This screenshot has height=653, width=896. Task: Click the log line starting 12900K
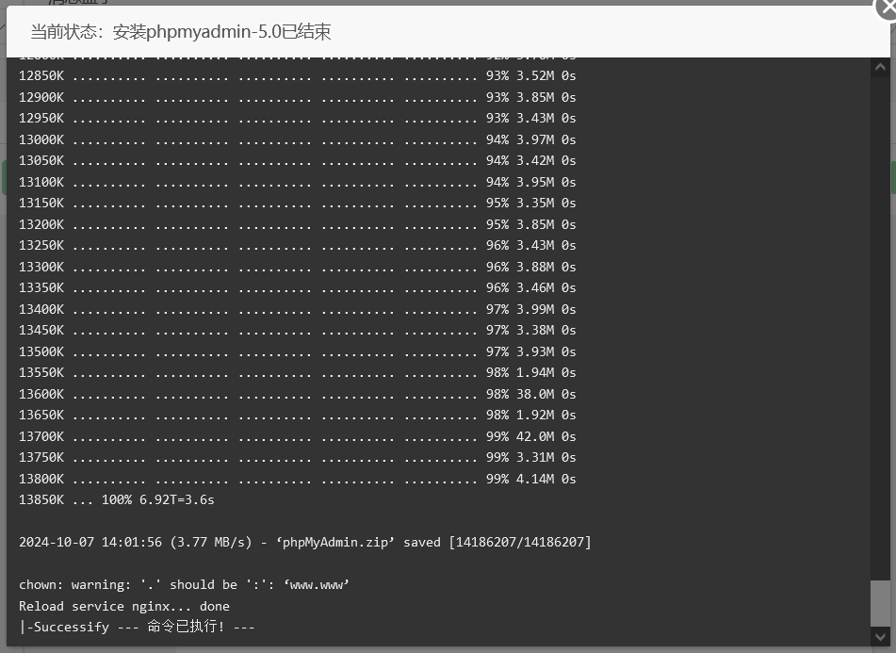297,97
